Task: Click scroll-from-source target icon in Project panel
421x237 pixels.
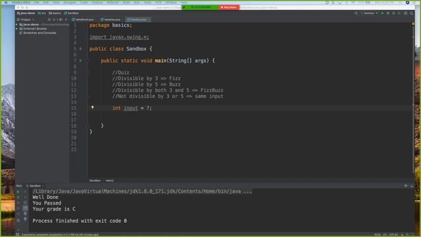Action: (49, 20)
